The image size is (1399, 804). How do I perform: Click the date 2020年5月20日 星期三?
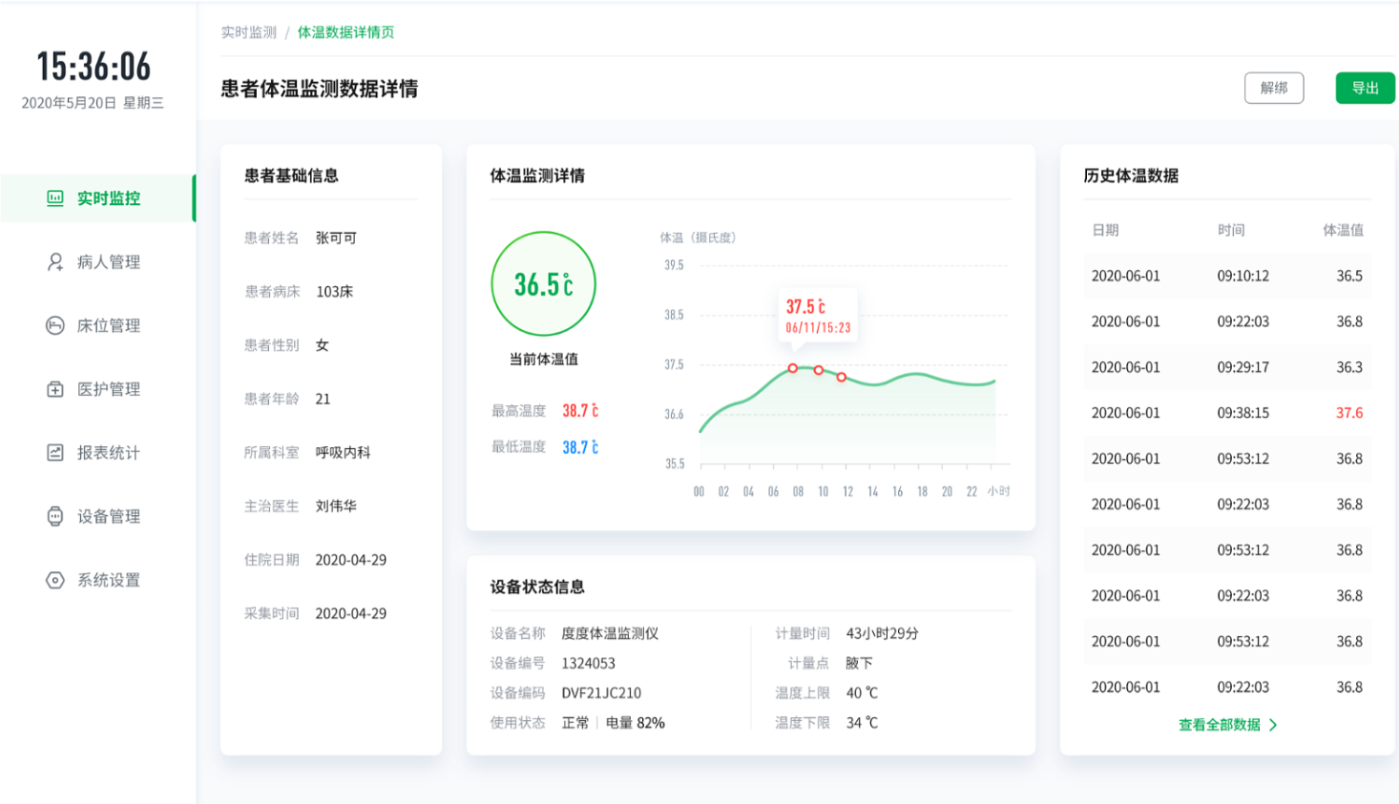[93, 103]
